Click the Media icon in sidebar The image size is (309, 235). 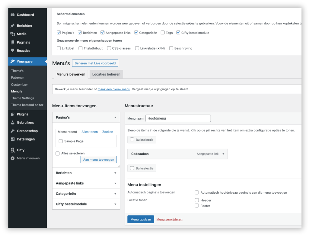click(x=13, y=34)
